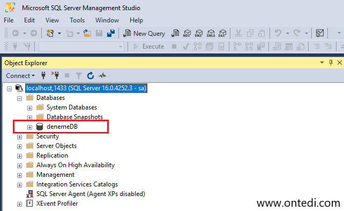
Task: Click the DAX query icon
Action: pos(222,33)
